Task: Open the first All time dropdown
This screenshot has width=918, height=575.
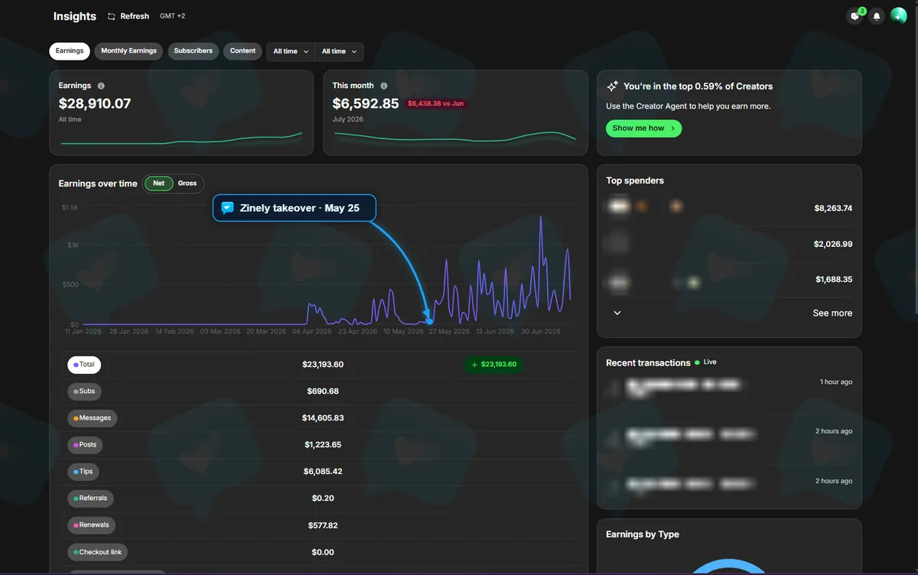Action: click(291, 51)
